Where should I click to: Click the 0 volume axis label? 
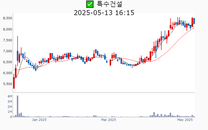11,117
